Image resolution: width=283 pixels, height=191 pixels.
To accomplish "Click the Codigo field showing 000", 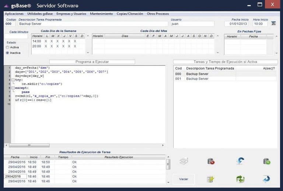I will (10, 24).
